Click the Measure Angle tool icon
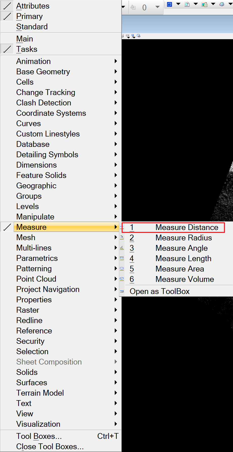 point(122,248)
